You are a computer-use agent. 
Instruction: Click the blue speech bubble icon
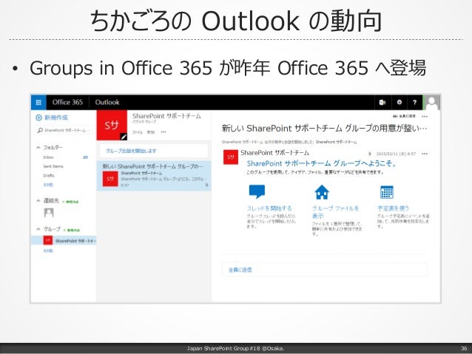click(x=257, y=192)
